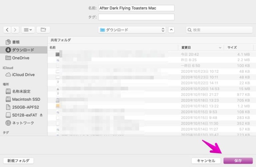Sort by the 名前 column header

click(x=113, y=47)
